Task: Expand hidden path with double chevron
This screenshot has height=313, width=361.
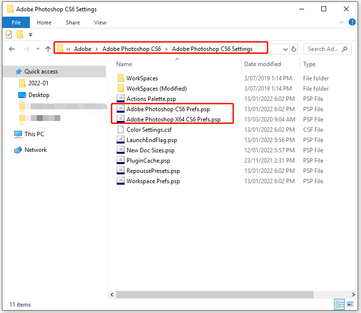Action: [68, 49]
